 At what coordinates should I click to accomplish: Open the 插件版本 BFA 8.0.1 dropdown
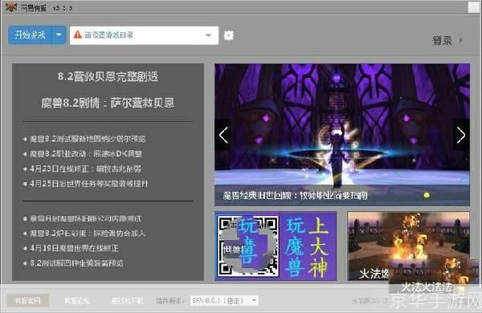pyautogui.click(x=224, y=300)
